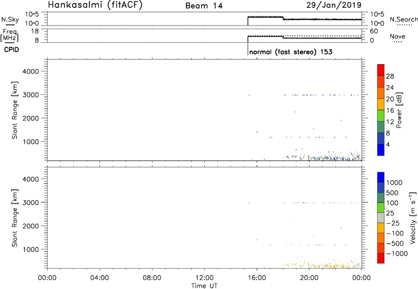This screenshot has width=418, height=289.
Task: Click the '-500' Velocity colorbar value
Action: 395,243
